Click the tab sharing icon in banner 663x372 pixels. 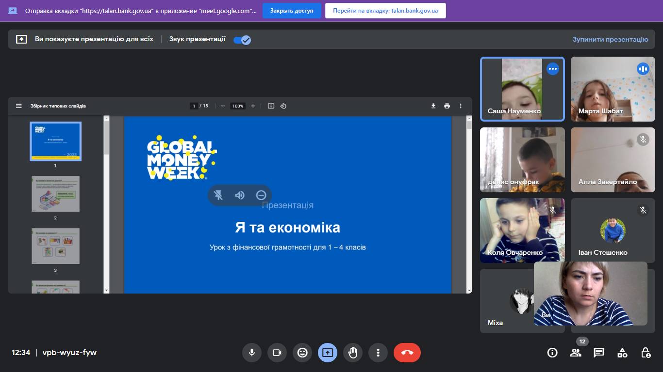[x=13, y=11]
